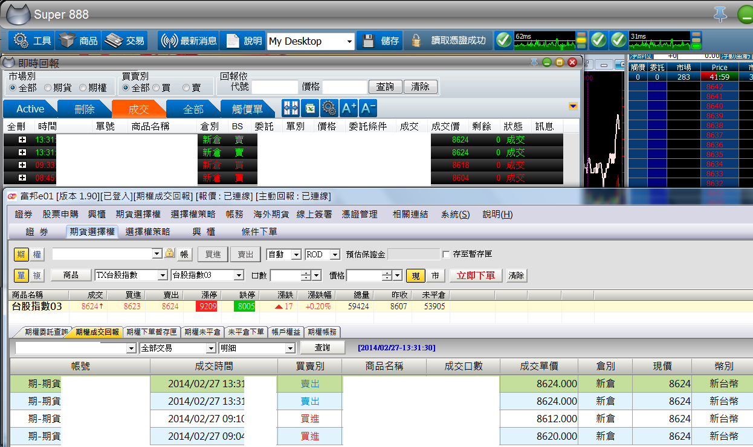Open the 證券 menu in 富邦e01
Screen dimensions: 753x447
tap(24, 214)
